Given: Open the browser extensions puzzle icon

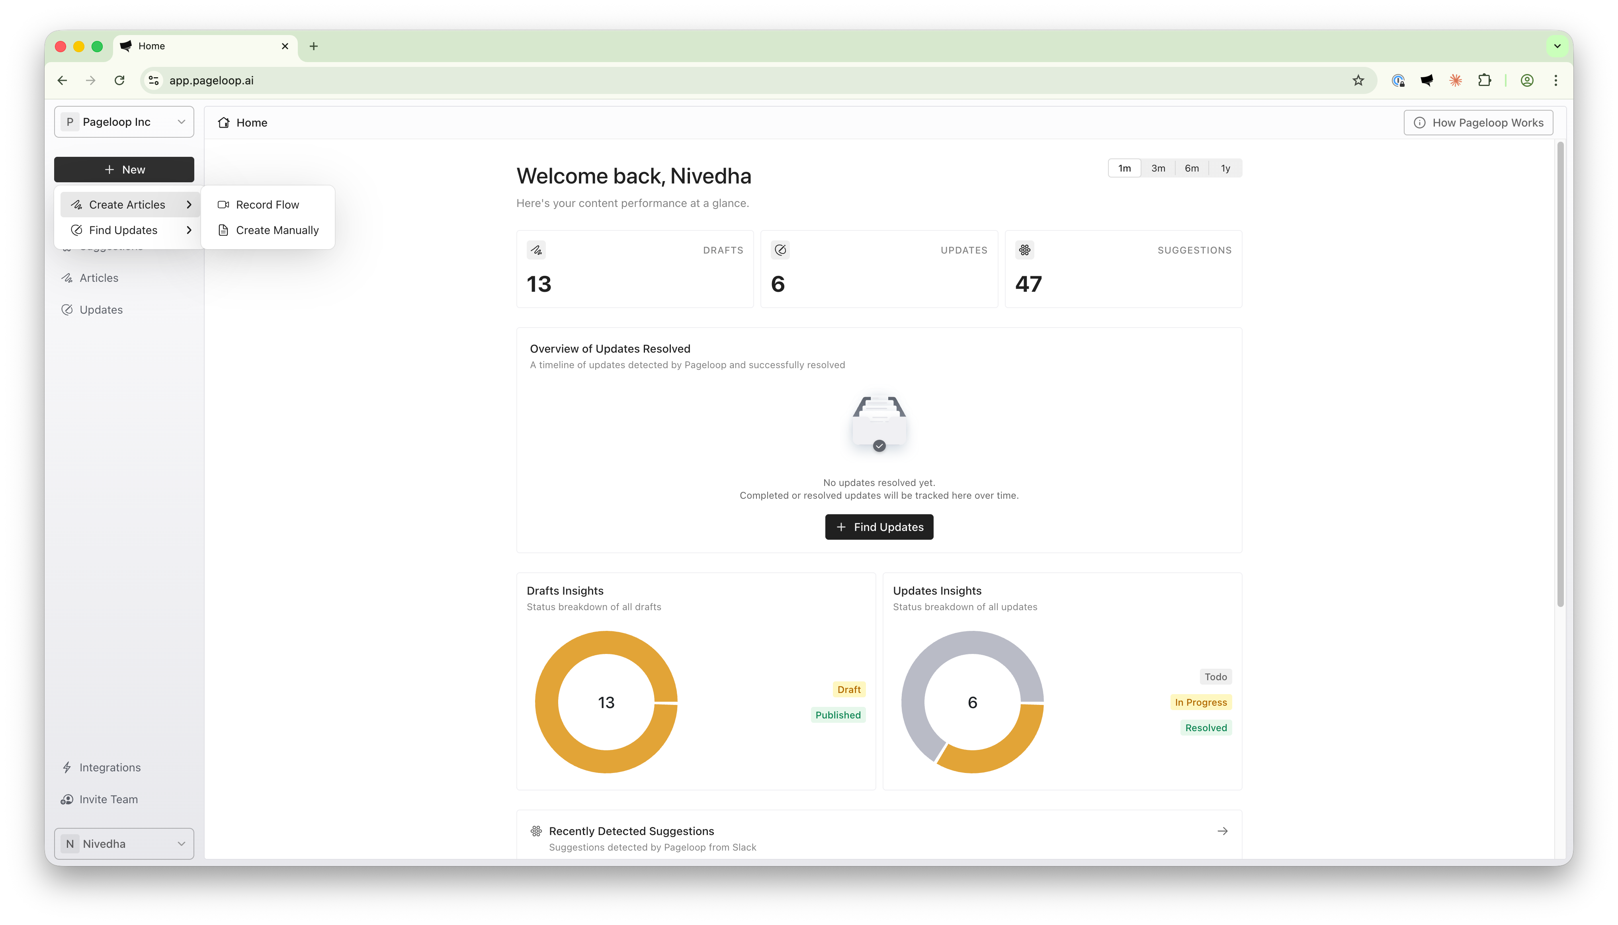Looking at the screenshot, I should pos(1485,81).
